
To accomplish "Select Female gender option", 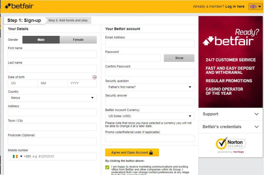I will coord(78,40).
